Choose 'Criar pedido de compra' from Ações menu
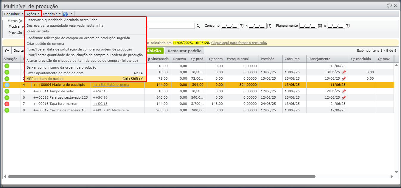This screenshot has height=188, width=401. pos(45,44)
